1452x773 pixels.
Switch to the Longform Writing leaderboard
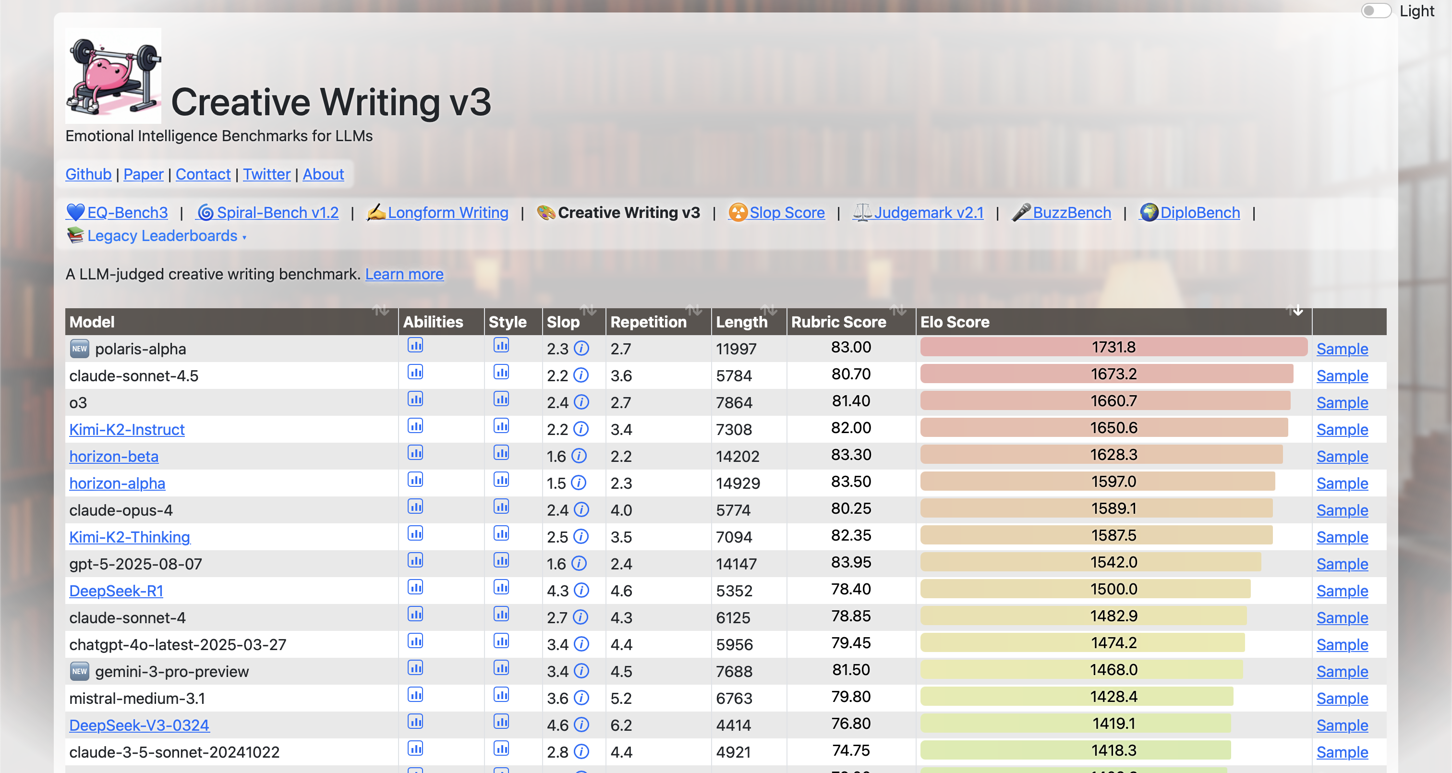[x=448, y=213]
